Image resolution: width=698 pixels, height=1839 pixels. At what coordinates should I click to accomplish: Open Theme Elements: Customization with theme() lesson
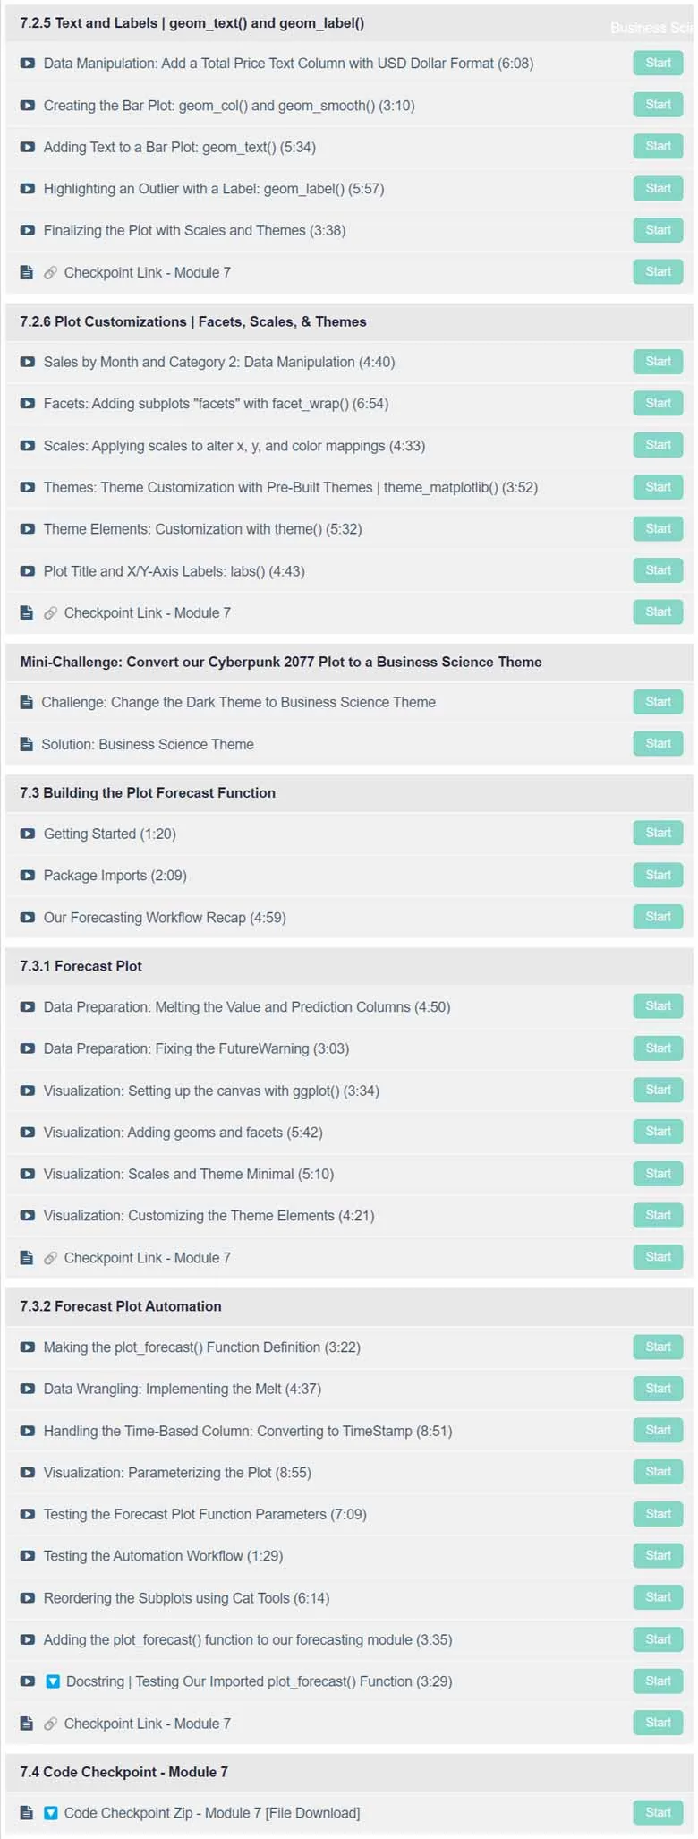pos(202,529)
